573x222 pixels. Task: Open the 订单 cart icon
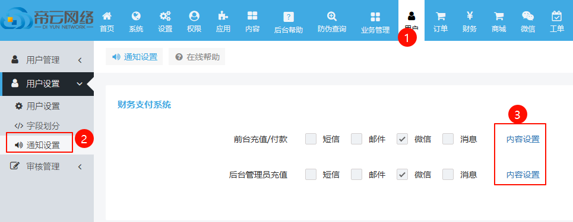(441, 15)
